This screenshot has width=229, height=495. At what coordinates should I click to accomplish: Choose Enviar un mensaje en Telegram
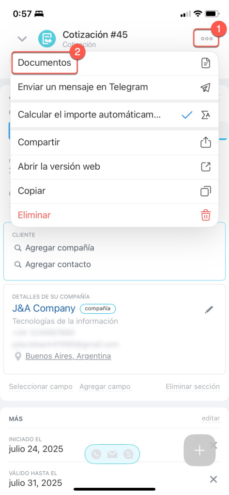click(114, 87)
